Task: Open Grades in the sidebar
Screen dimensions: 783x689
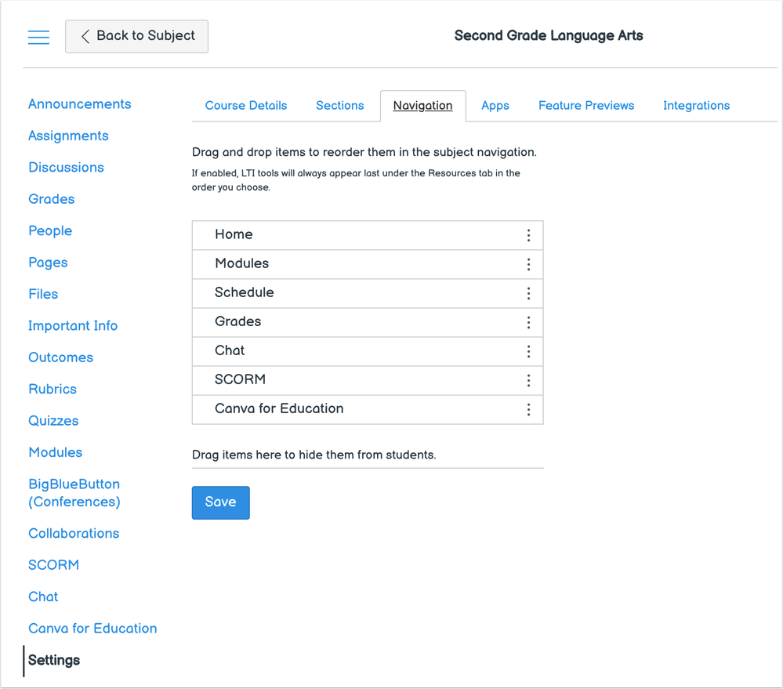Action: (x=52, y=199)
